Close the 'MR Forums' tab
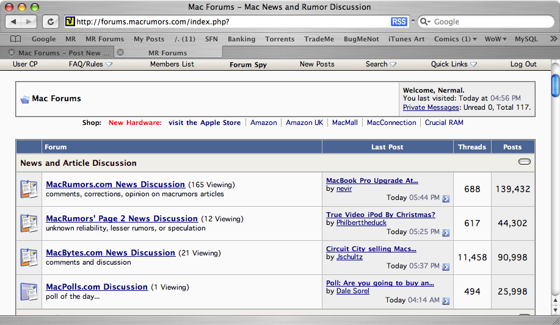The width and height of the screenshot is (560, 325). (x=120, y=52)
